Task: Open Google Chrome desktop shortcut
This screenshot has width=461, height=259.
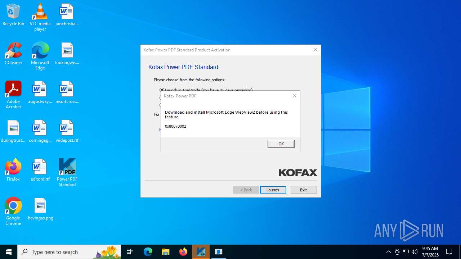Action: coord(13,212)
